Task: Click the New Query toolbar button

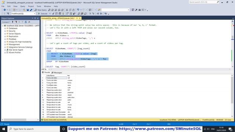Action: [40, 10]
